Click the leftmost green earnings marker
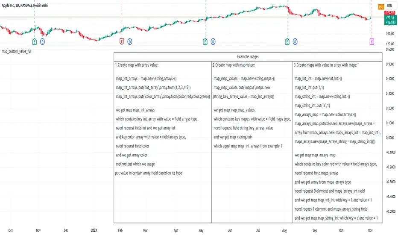398x235 pixels. (x=35, y=41)
